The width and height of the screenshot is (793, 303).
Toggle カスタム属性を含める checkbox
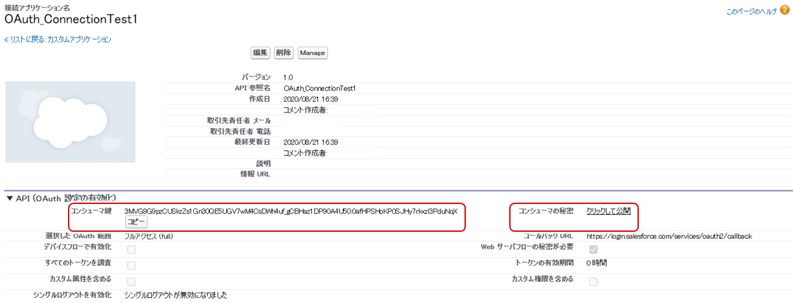tap(131, 282)
